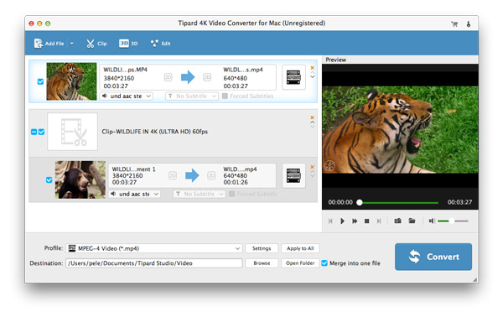This screenshot has width=503, height=317.
Task: Click output 2D icon of tiger video
Action: pos(207,77)
